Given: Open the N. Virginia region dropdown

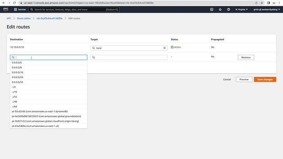Looking at the screenshot, I should (241, 9).
